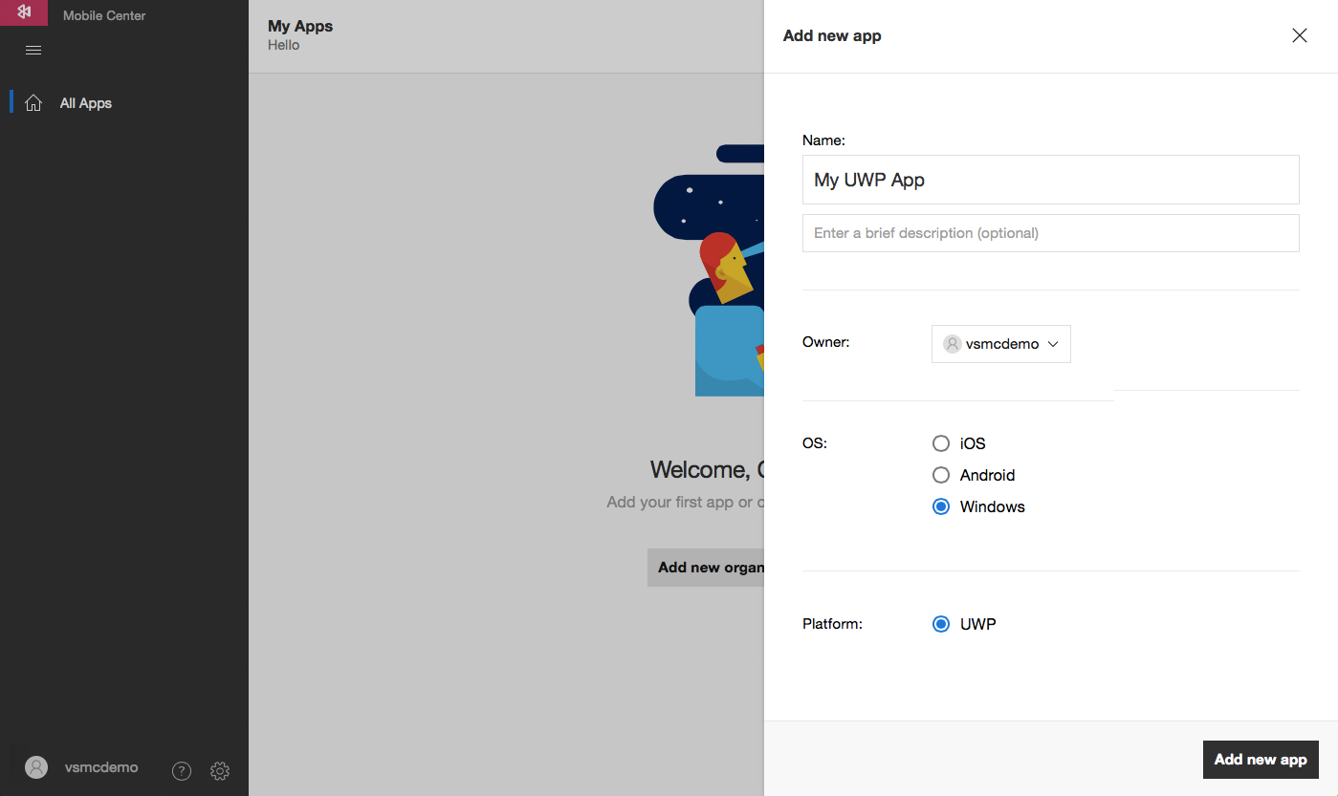Open the help question mark icon
The width and height of the screenshot is (1338, 796).
[x=182, y=770]
